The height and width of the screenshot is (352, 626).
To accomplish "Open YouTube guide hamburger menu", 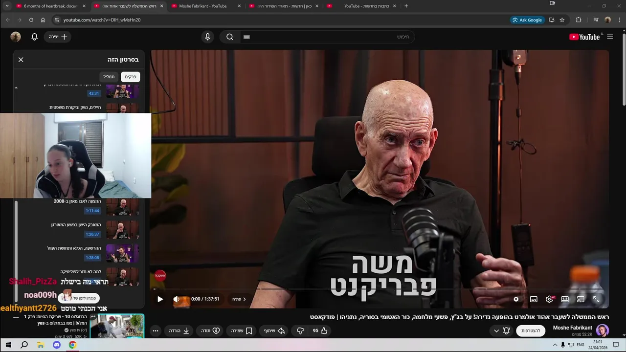I will (610, 37).
